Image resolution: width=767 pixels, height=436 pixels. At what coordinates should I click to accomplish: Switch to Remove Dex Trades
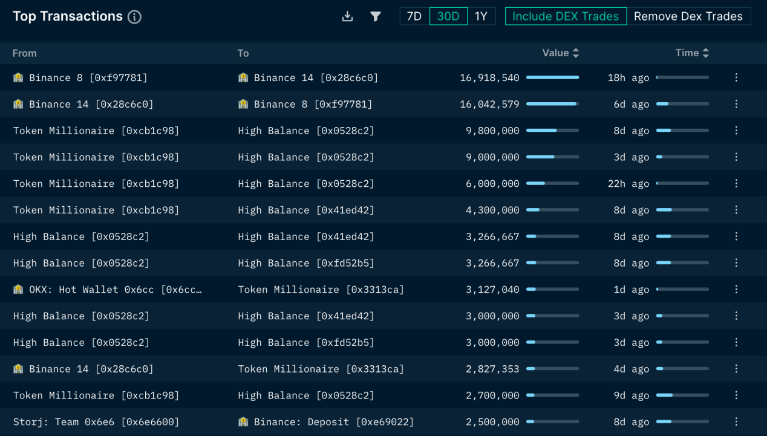pos(688,16)
